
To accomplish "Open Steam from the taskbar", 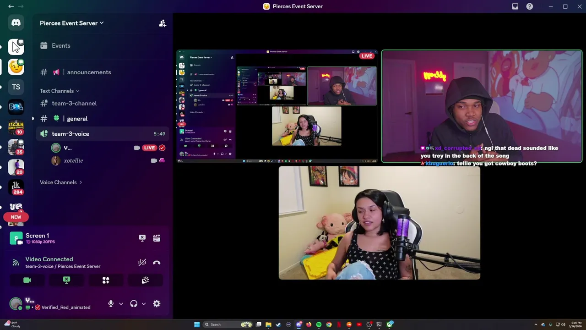I will tap(278, 324).
